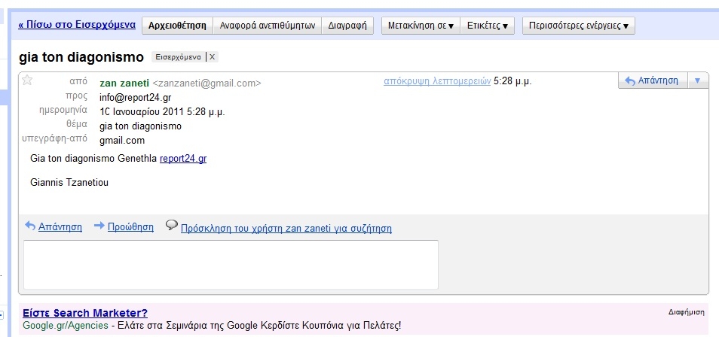Click the signed-by value gmail.com
Image resolution: width=719 pixels, height=337 pixels.
(122, 141)
